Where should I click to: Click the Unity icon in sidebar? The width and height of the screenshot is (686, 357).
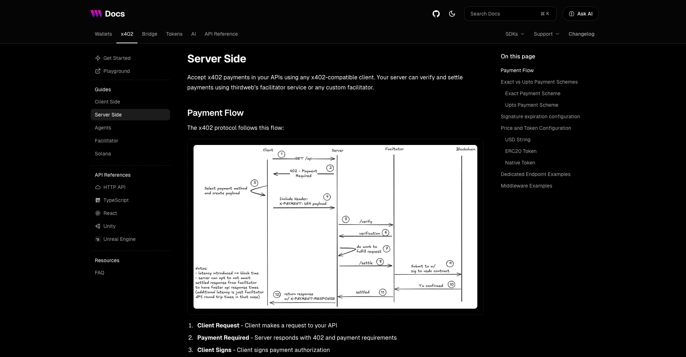tap(97, 226)
